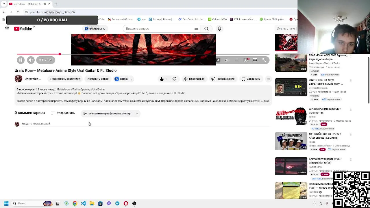Click Изменить видео button
Image resolution: width=370 pixels, height=208 pixels.
[98, 79]
